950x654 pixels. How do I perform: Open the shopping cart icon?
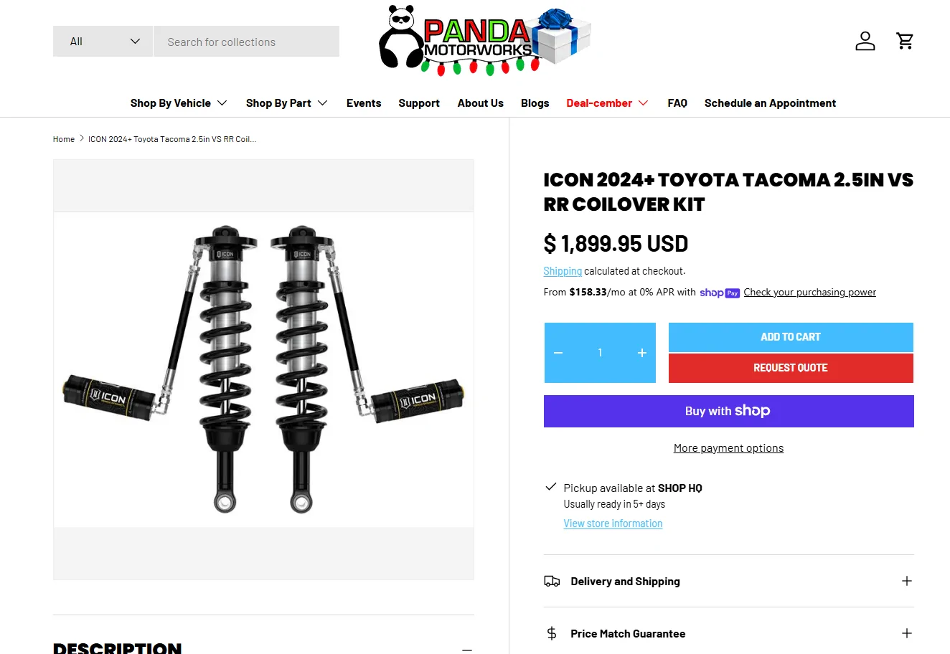click(905, 41)
